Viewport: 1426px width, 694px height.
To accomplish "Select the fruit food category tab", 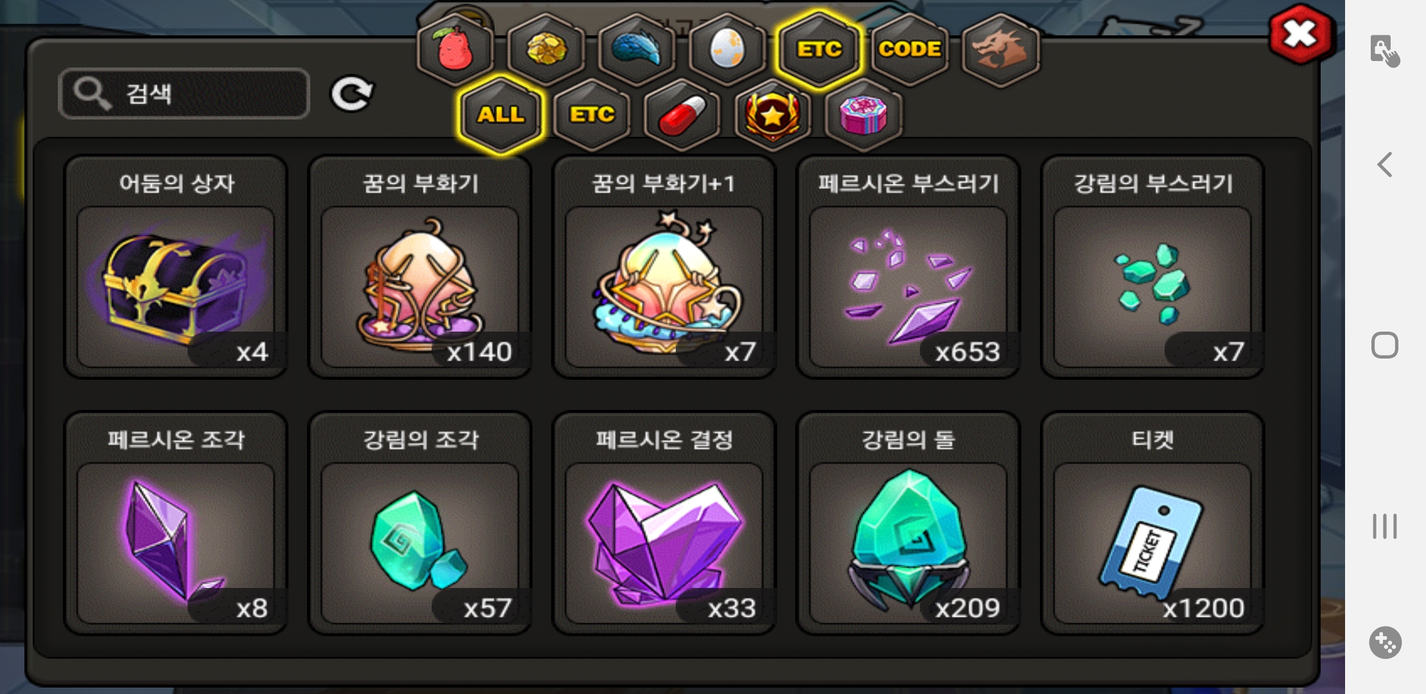I will 455,49.
